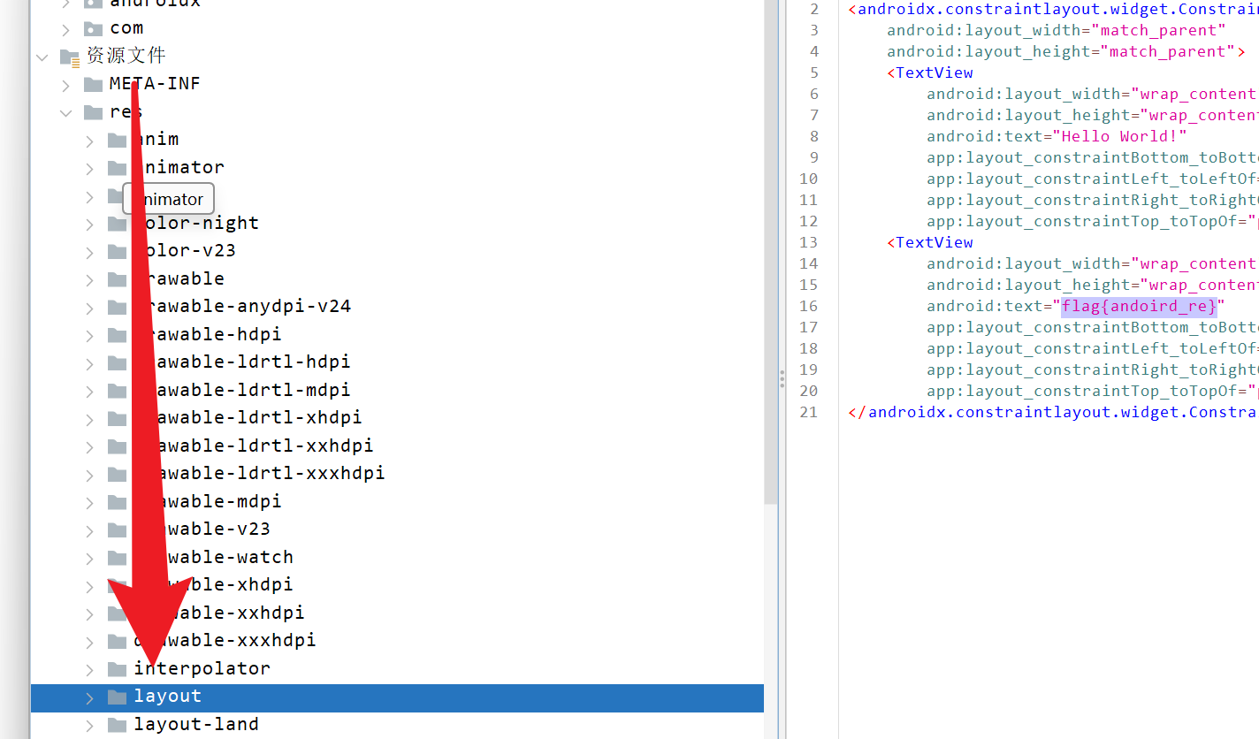Click the closing ConstraintLayout tag on line 21
This screenshot has height=739, width=1259.
1053,412
